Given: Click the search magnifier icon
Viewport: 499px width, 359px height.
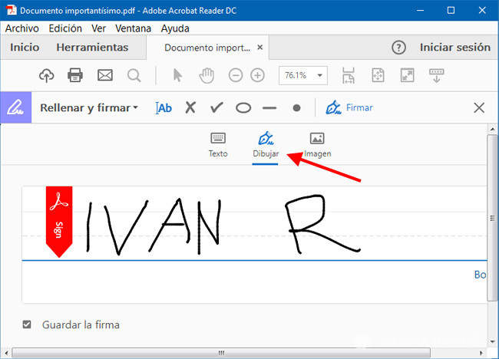Looking at the screenshot, I should coord(134,76).
